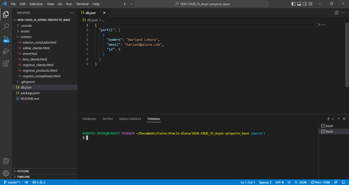Toggle bottom panel layout icon
Screen dimensions: 349x185
point(299,4)
